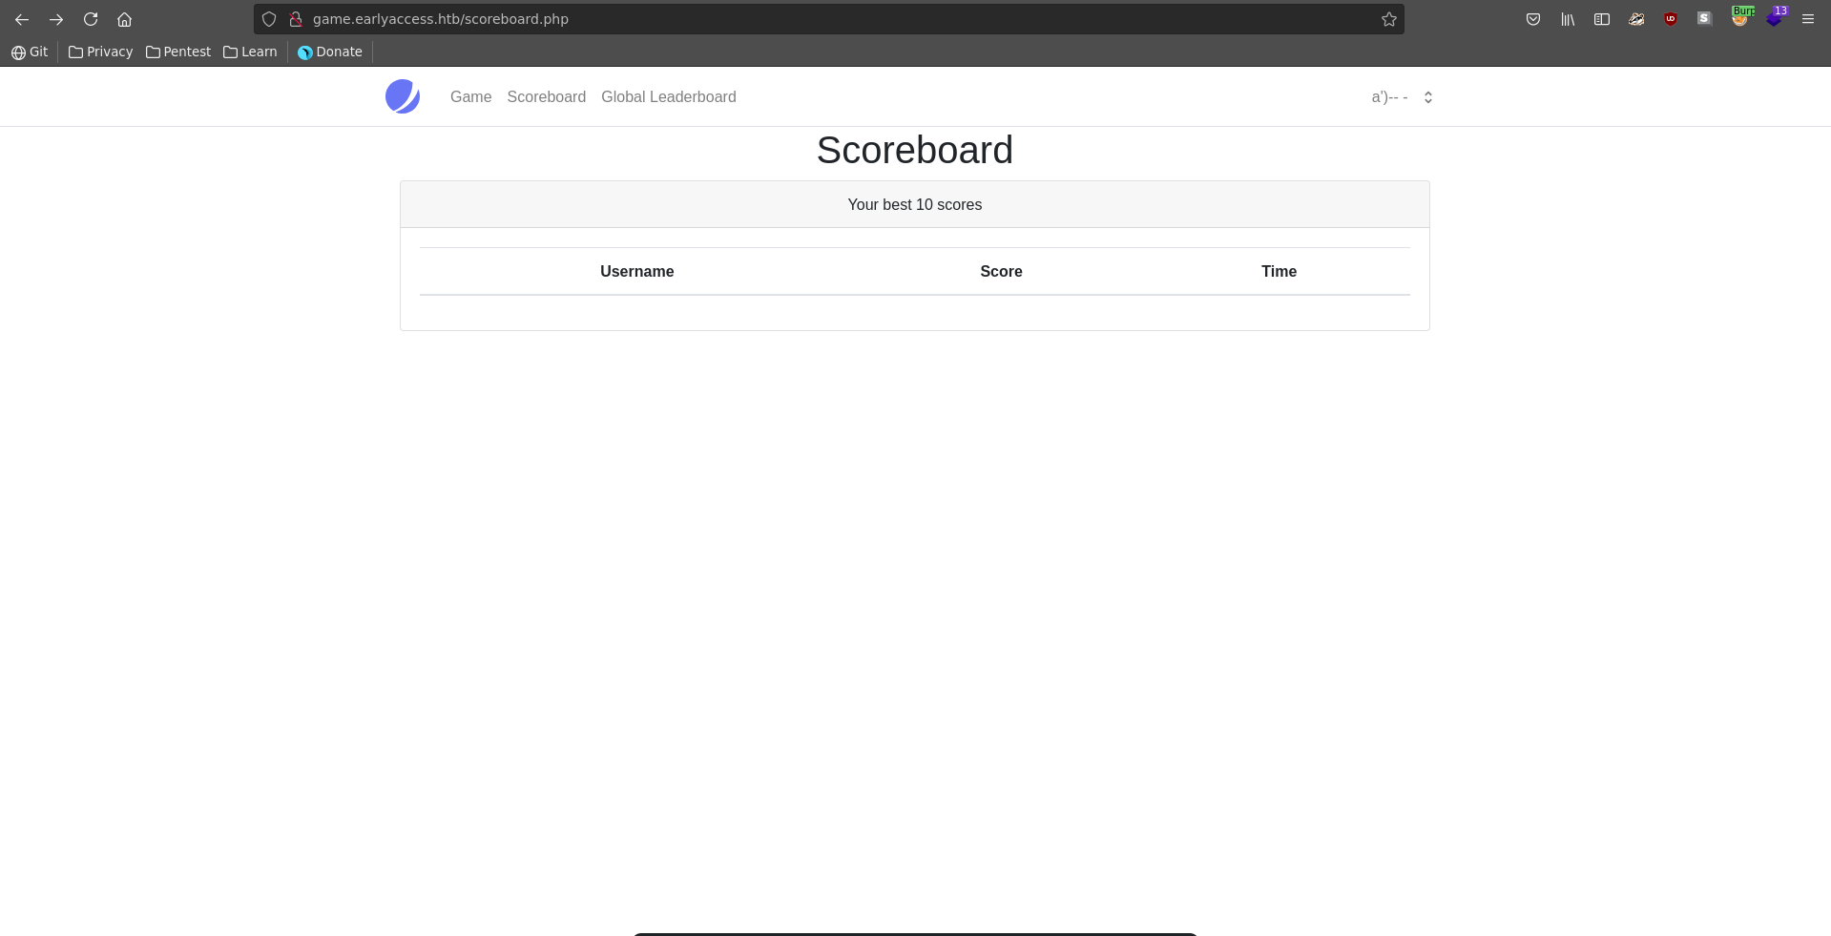Open the Pentest bookmarks folder
This screenshot has height=936, width=1831.
click(x=178, y=52)
